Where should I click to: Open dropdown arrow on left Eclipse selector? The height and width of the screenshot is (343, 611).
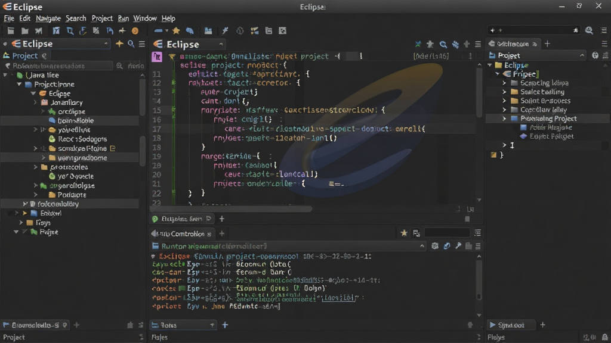106,43
